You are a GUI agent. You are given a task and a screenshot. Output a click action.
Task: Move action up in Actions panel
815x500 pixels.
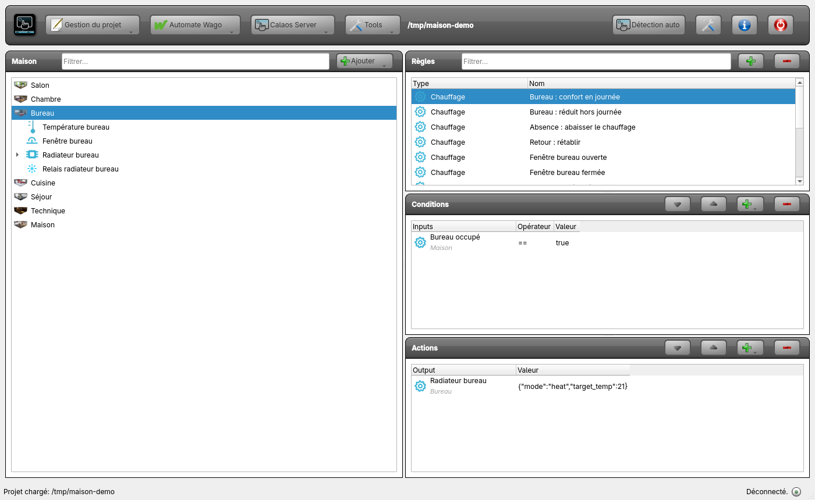714,348
